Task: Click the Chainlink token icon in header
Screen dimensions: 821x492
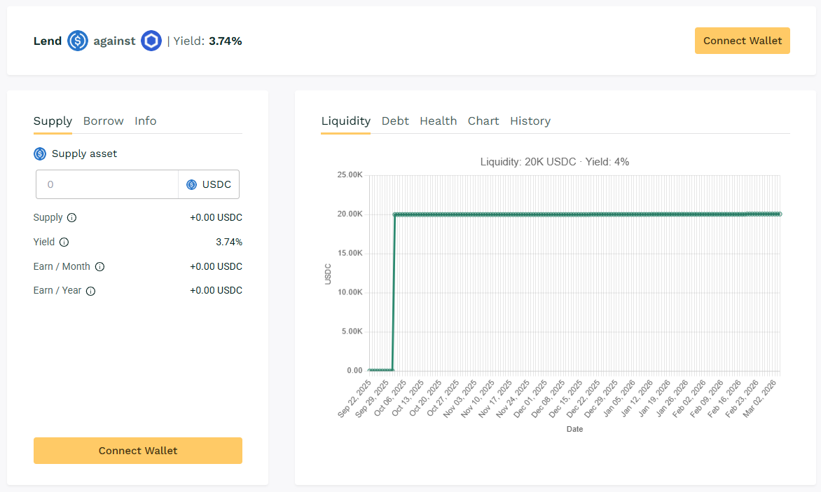Action: (151, 41)
